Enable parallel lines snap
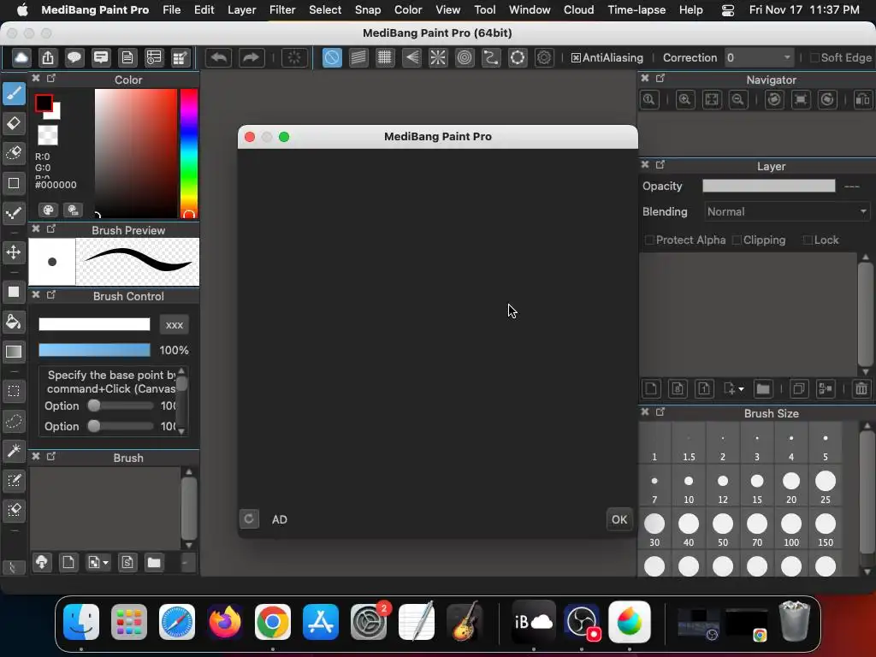The width and height of the screenshot is (876, 657). 358,57
